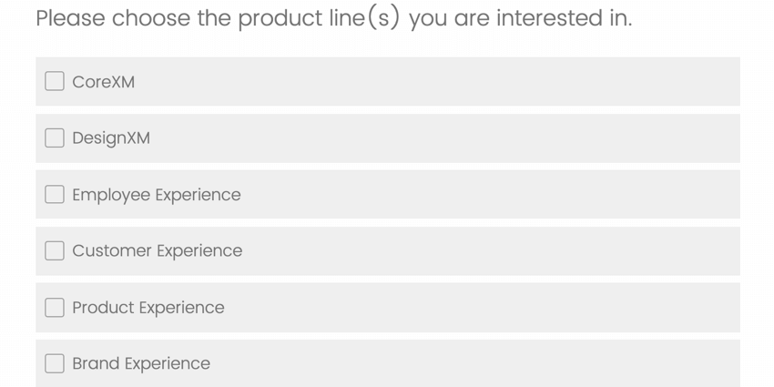Tick the DesignXM checkbox
Screen dimensions: 774x387
click(55, 138)
